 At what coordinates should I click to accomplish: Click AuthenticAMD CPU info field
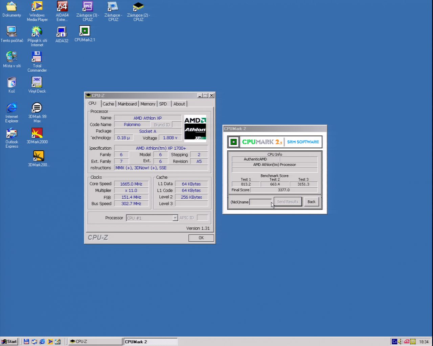255,159
